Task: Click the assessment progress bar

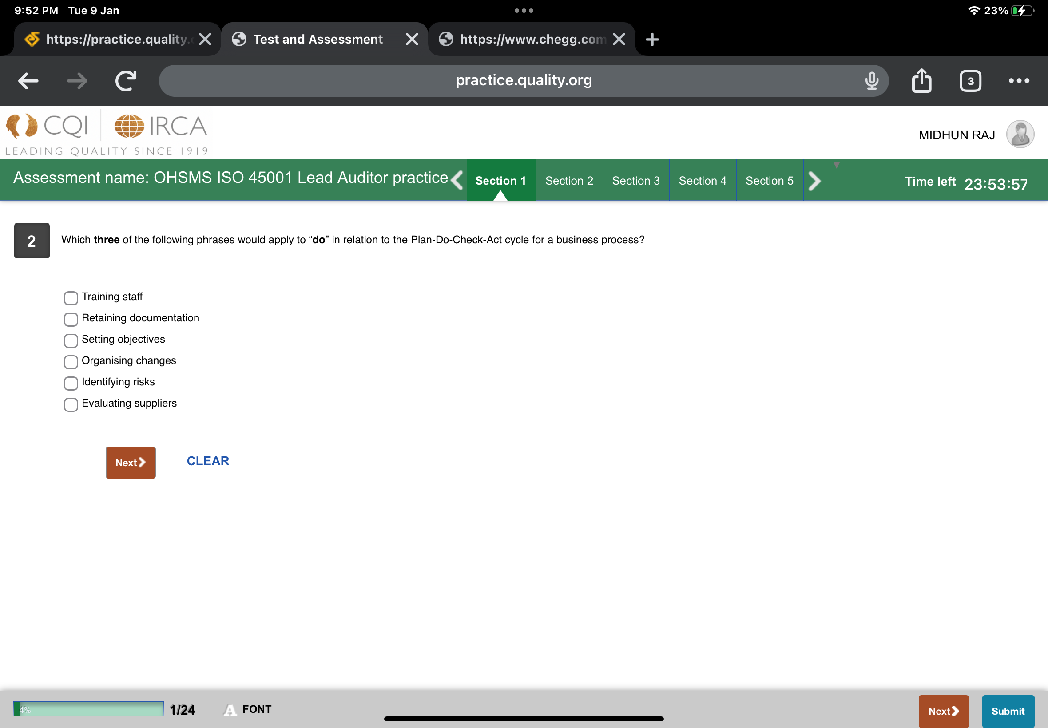Action: [89, 709]
